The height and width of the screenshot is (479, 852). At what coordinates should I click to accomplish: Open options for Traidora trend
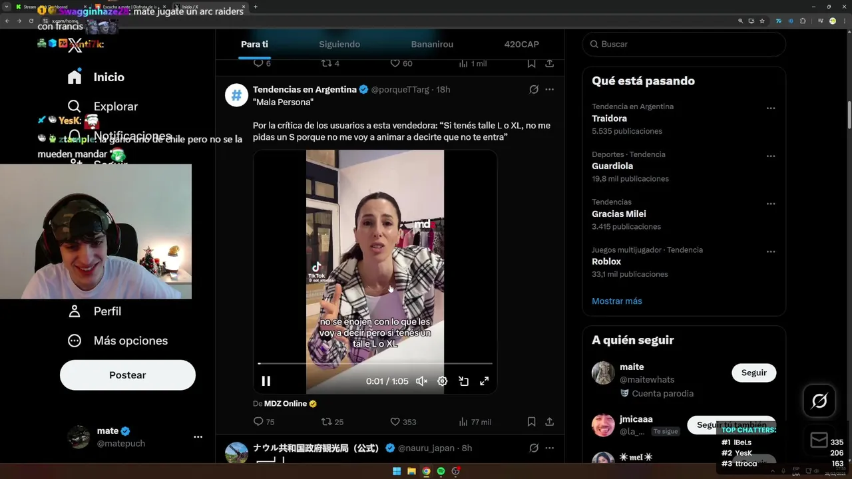(x=771, y=108)
